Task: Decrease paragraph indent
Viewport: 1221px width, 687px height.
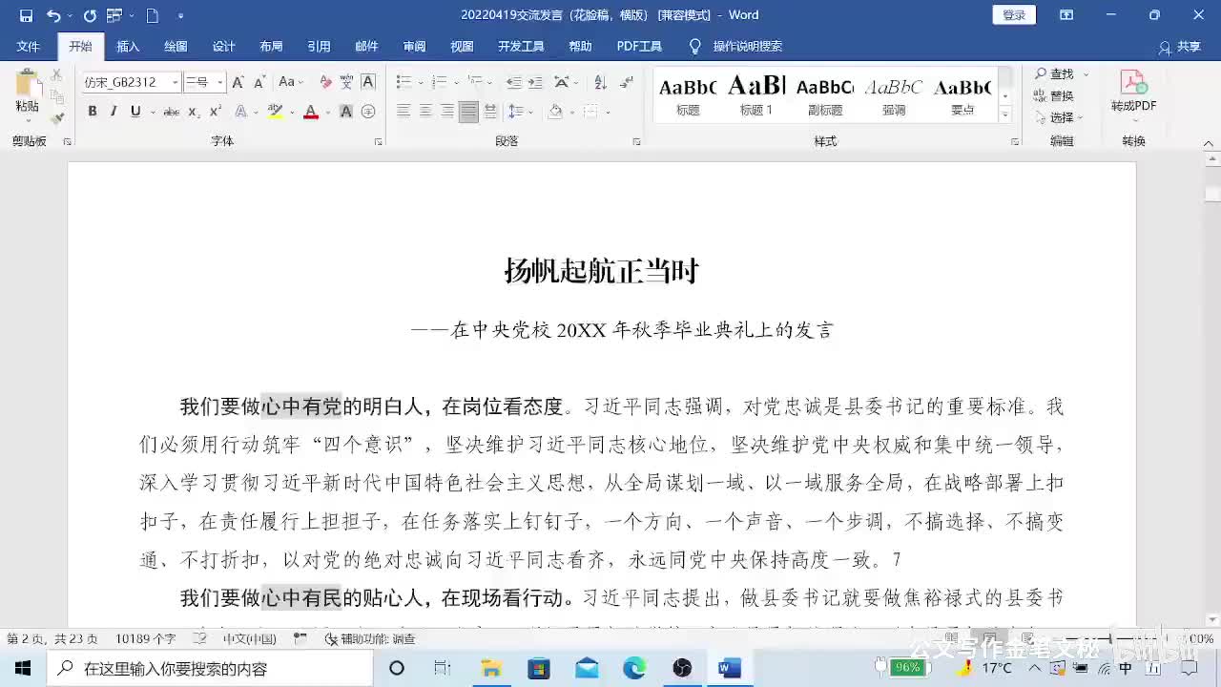Action: coord(514,82)
